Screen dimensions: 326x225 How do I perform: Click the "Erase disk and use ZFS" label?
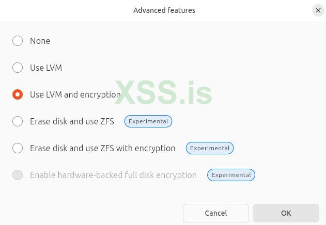pos(72,121)
